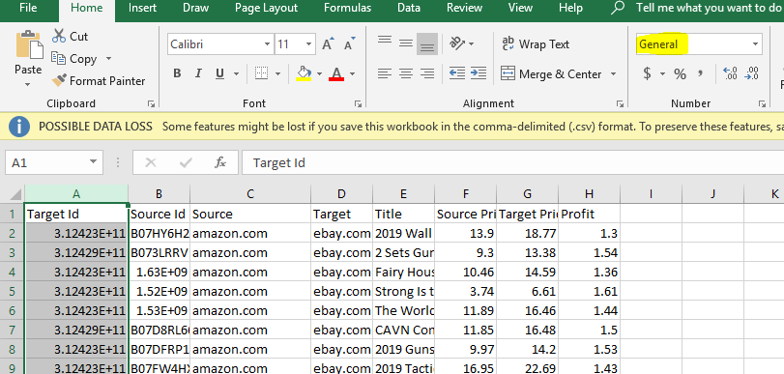Switch to the Draw tab
Screen dimensions: 784x374
click(196, 8)
